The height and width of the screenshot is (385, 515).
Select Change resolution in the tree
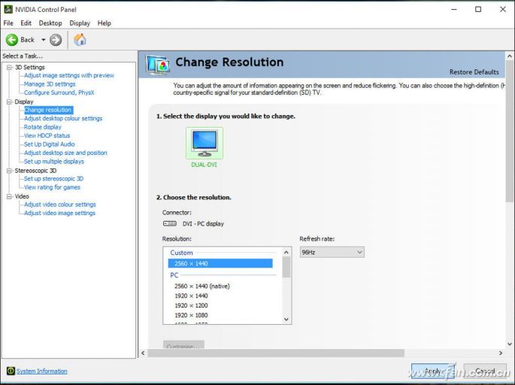(x=48, y=110)
